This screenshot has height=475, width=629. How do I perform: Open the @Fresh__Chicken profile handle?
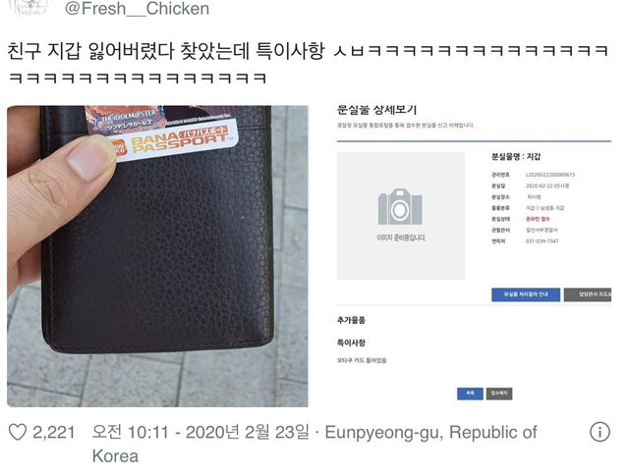point(137,9)
